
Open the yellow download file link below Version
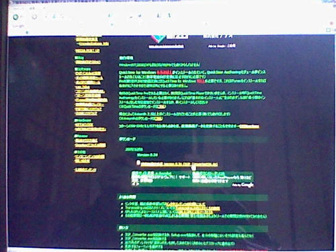click(x=179, y=165)
